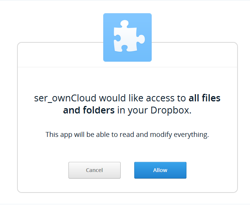The image size is (250, 205).
Task: Select the heading 'ser_ownCloud would like access'
Action: coord(127,104)
